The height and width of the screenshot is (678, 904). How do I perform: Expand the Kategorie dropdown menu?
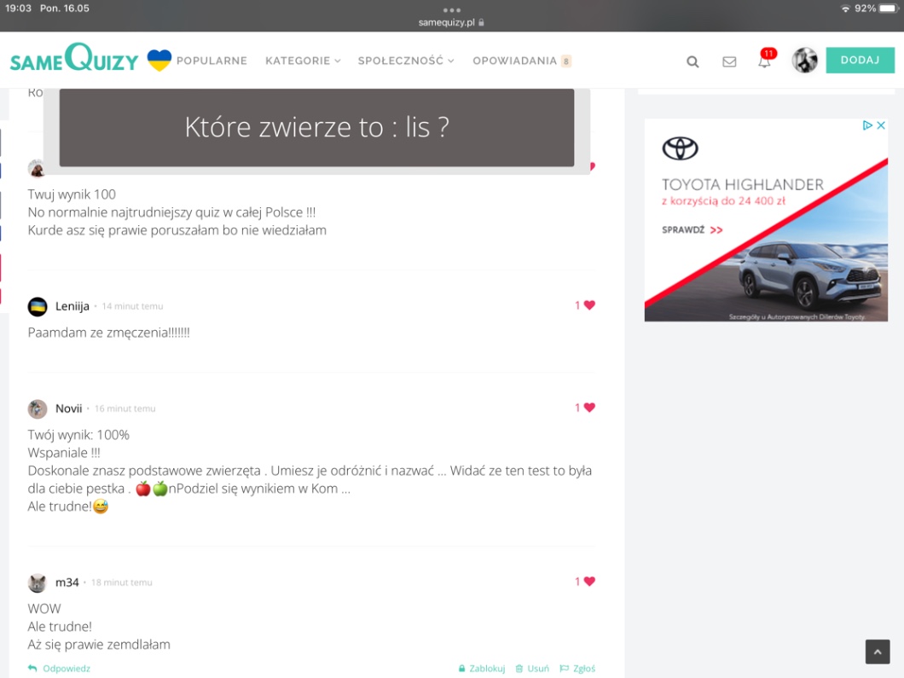pos(303,61)
